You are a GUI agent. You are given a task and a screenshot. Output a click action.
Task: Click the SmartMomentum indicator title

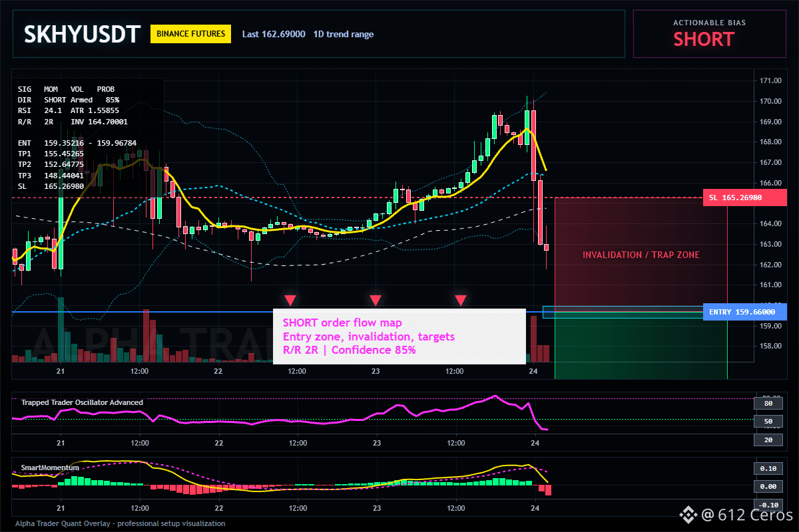pyautogui.click(x=50, y=467)
